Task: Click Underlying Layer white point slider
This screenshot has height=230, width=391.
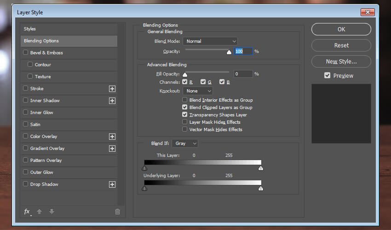Action: point(261,188)
